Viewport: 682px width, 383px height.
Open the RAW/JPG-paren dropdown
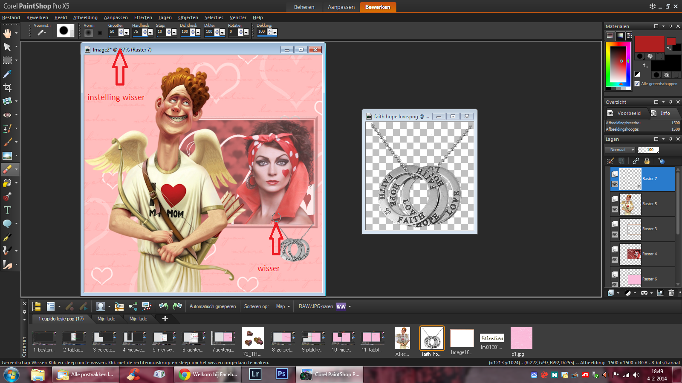350,306
